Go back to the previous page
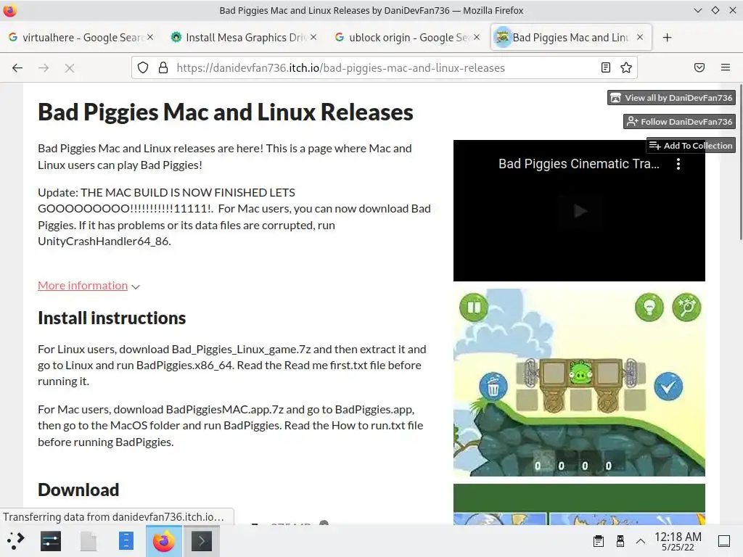The height and width of the screenshot is (557, 743). 17,67
